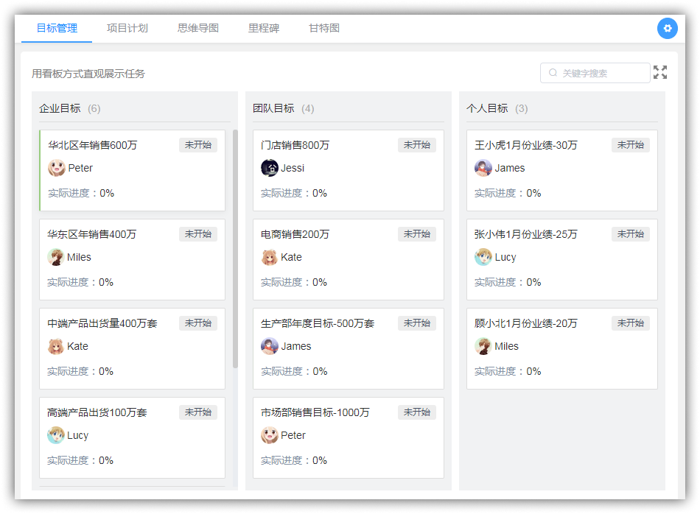Click 未开始 tag on 高端产品出货100万套 card
The height and width of the screenshot is (514, 700).
[x=198, y=412]
